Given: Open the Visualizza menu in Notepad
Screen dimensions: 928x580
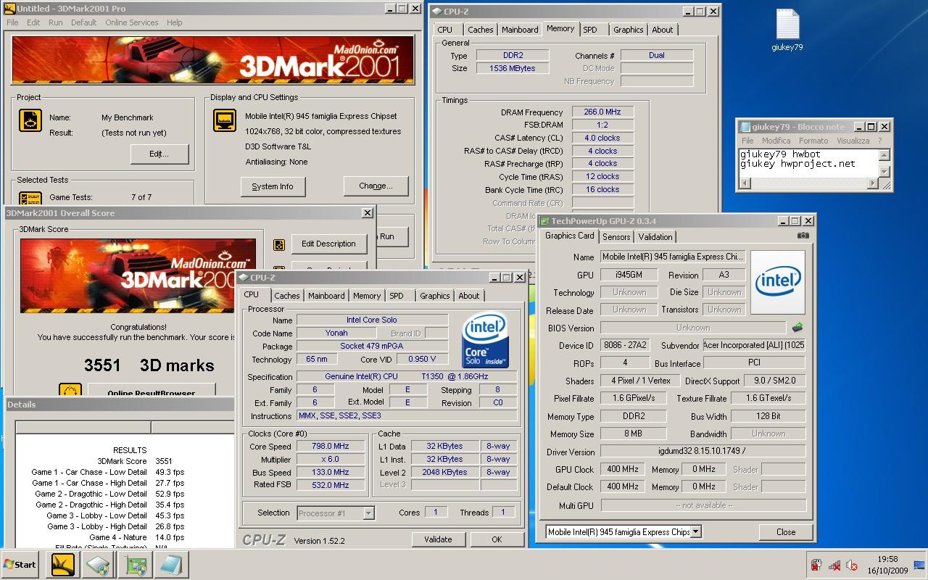Looking at the screenshot, I should (x=853, y=141).
